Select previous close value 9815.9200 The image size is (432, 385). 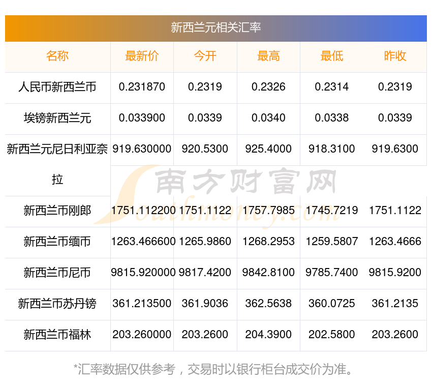(x=395, y=273)
